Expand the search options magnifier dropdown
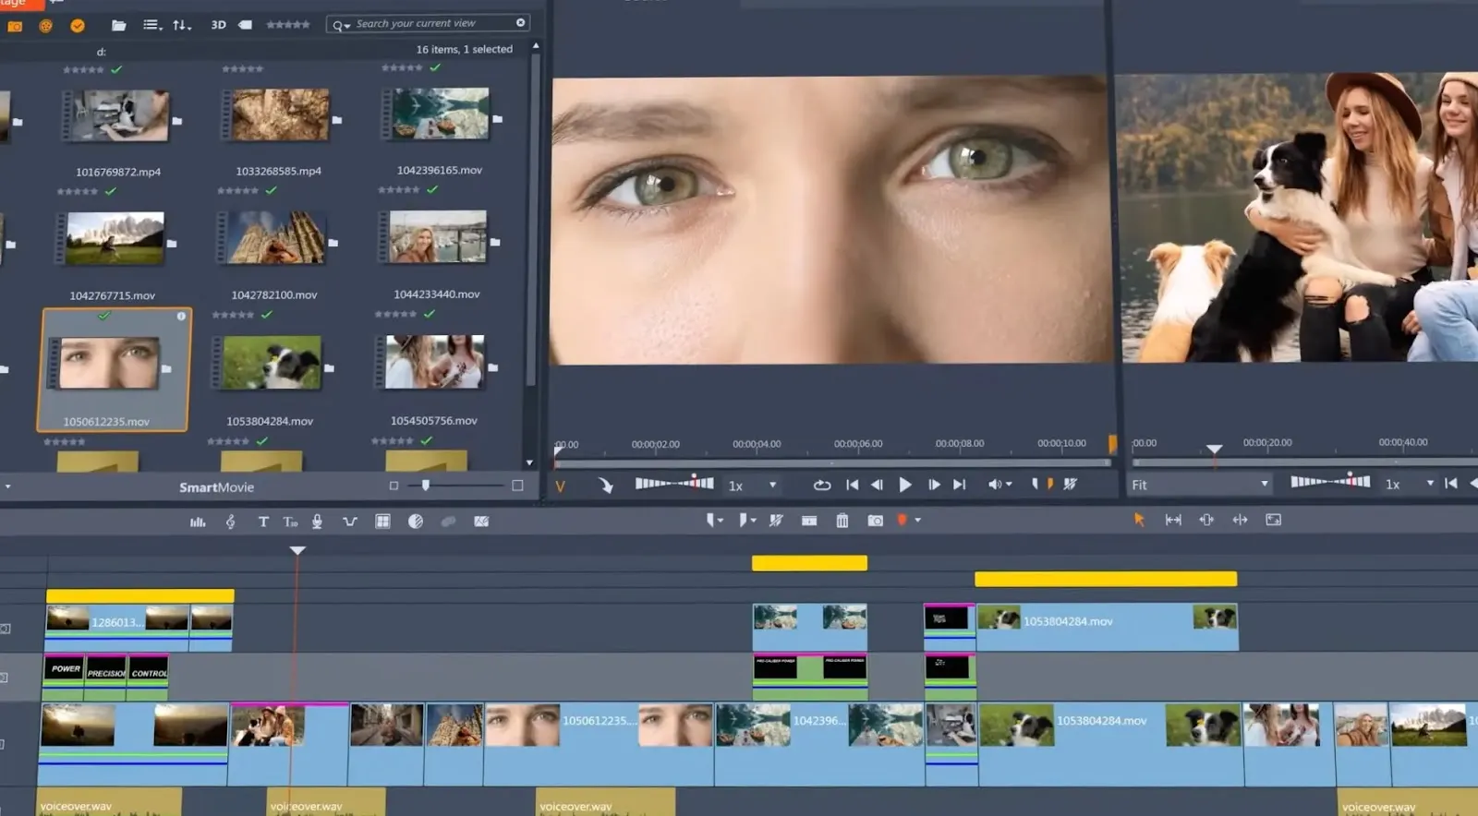The width and height of the screenshot is (1478, 816). 341,25
